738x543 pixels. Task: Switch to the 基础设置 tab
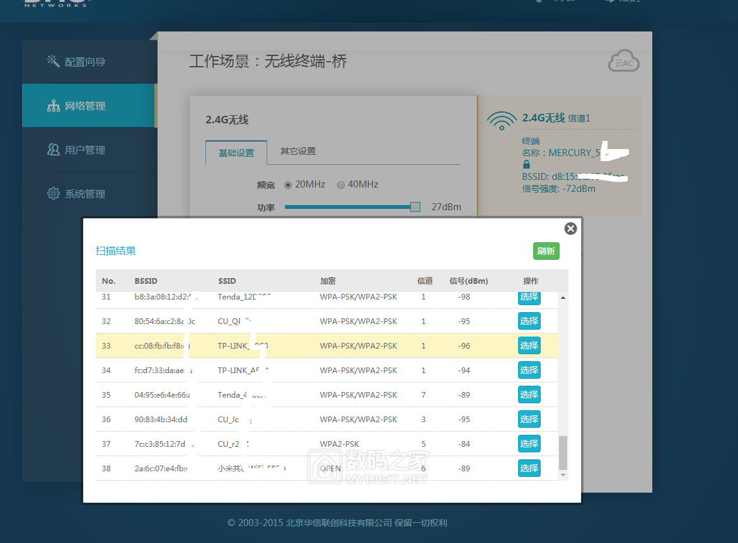236,152
